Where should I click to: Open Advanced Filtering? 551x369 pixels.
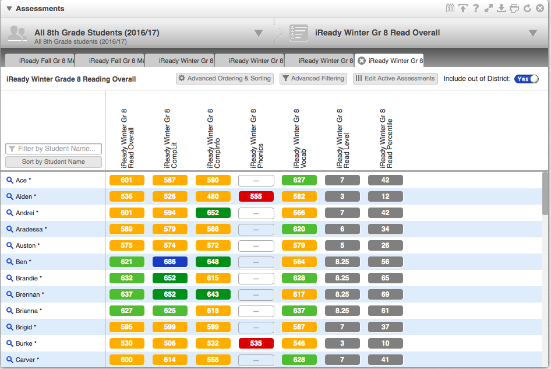click(x=313, y=79)
